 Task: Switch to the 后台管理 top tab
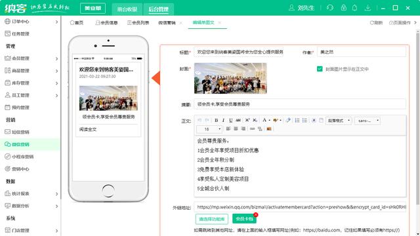159,9
